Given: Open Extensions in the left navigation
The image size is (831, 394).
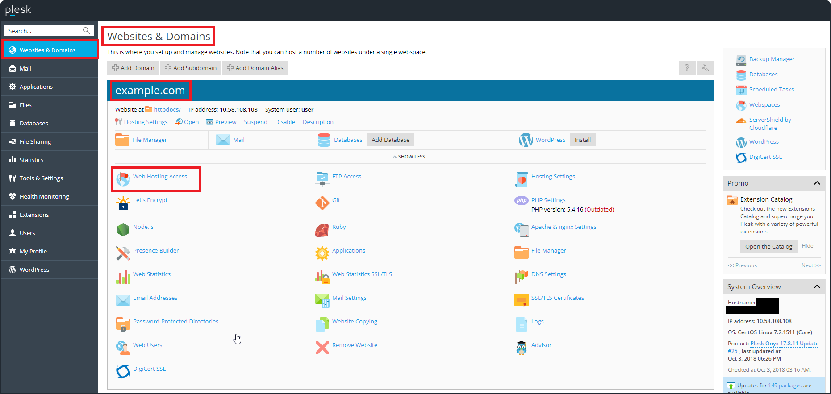Looking at the screenshot, I should point(50,215).
